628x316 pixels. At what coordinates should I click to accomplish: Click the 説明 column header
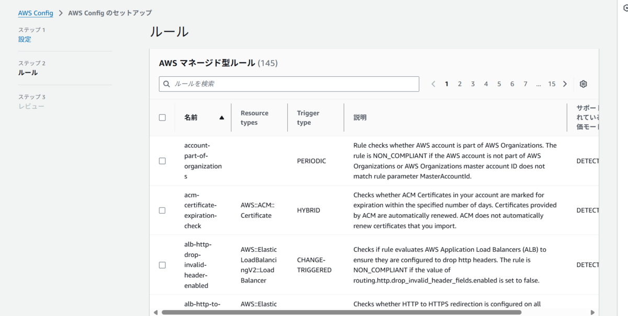click(x=360, y=118)
